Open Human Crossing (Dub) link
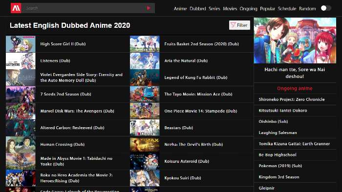The width and height of the screenshot is (342, 192). point(63,144)
